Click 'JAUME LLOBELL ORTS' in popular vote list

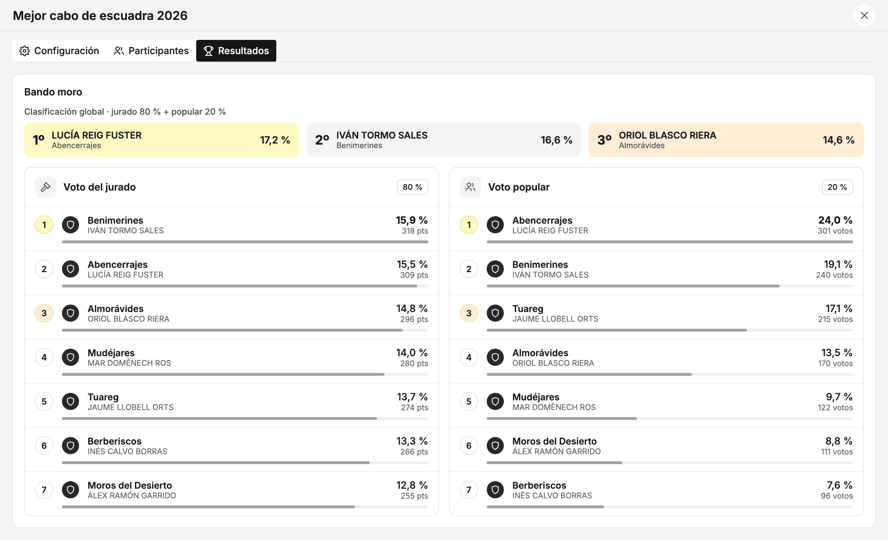[x=555, y=319]
